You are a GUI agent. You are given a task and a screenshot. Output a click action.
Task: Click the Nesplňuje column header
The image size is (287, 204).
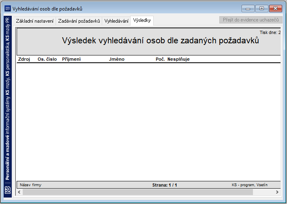coord(178,59)
